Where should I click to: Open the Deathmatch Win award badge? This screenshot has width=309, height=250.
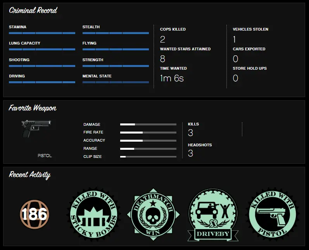click(153, 214)
